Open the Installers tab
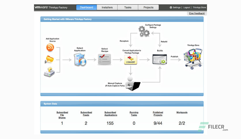241x139 pixels. 107,7
